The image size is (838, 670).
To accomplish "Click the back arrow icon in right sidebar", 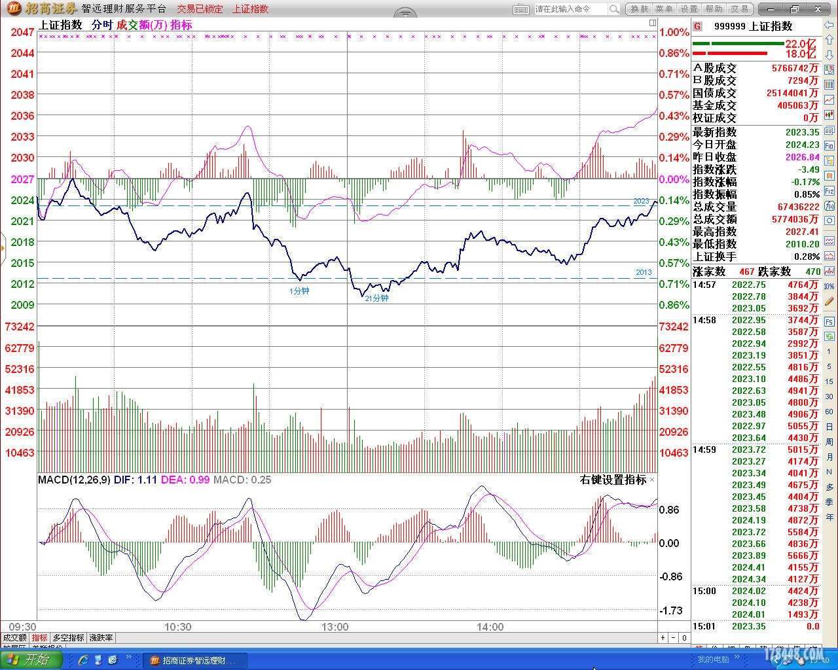I will click(829, 25).
